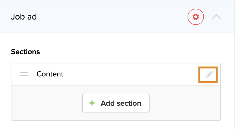The image size is (235, 129).
Task: Click the word Content in Sections list
Action: [50, 74]
